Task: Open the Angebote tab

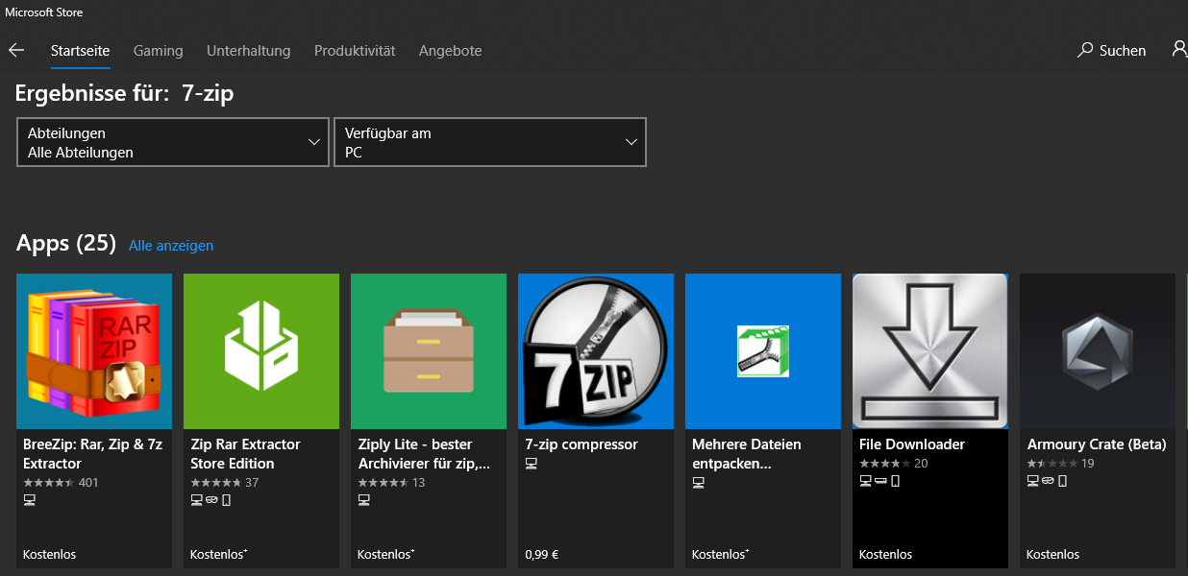Action: pyautogui.click(x=450, y=51)
